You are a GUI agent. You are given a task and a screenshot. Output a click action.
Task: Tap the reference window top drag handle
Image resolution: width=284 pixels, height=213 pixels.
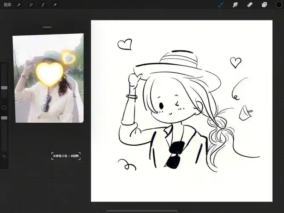pyautogui.click(x=47, y=27)
